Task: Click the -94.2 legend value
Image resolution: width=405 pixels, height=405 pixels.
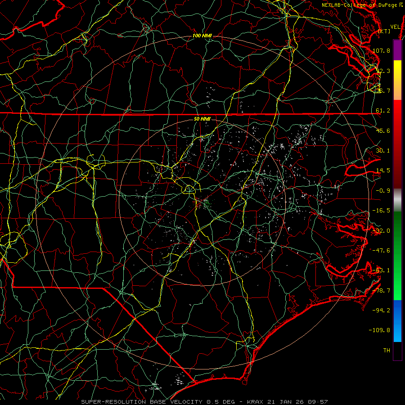Action: click(381, 310)
